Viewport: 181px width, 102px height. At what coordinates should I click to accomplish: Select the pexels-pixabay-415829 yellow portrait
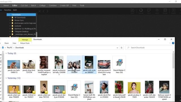(134, 88)
